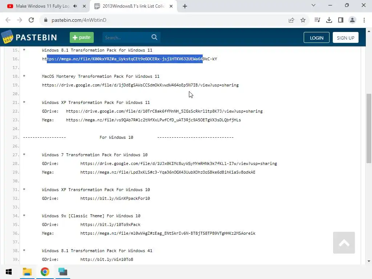
Task: Click the browser forward arrow
Action: click(20, 20)
